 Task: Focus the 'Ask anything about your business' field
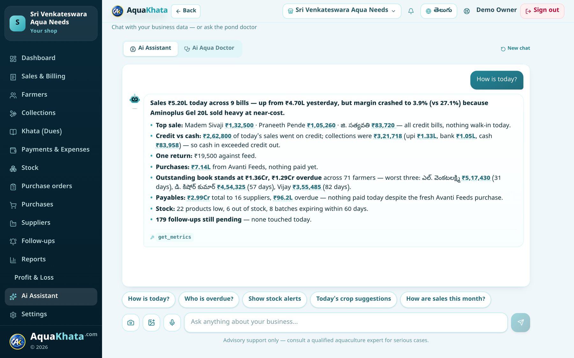(346, 323)
